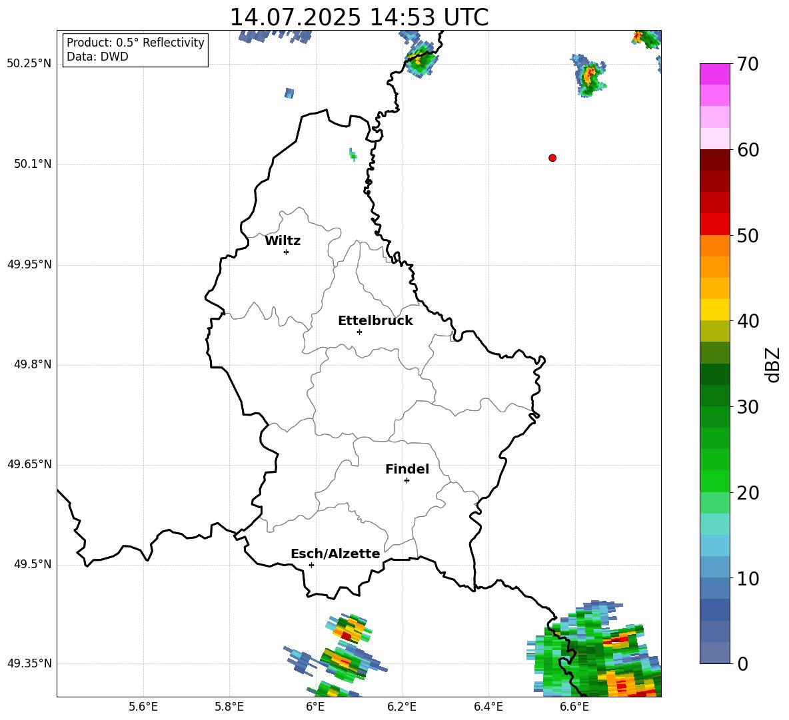Click the 49.65°N latitude label
The width and height of the screenshot is (789, 720).
29,464
